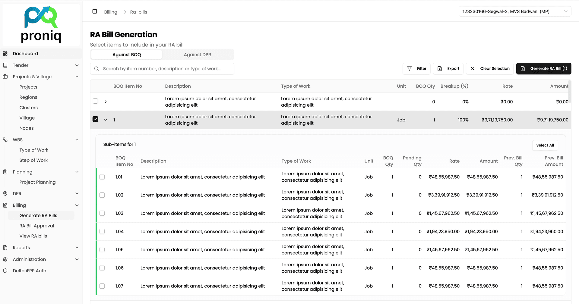Click the Administration gear icon
Image resolution: width=579 pixels, height=304 pixels.
5,259
